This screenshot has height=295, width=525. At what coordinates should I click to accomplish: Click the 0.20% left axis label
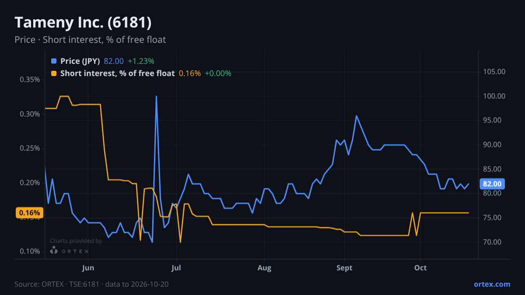coord(30,183)
